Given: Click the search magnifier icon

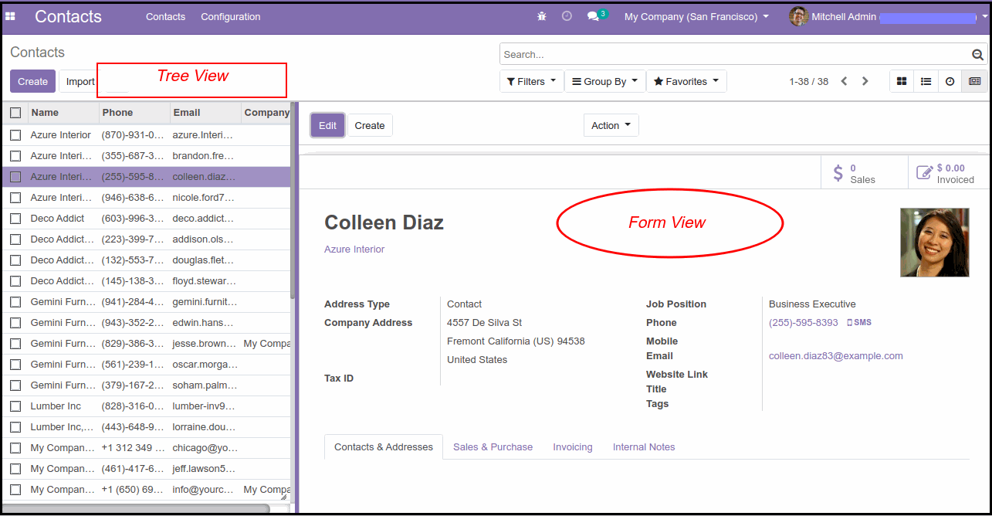Looking at the screenshot, I should [977, 54].
